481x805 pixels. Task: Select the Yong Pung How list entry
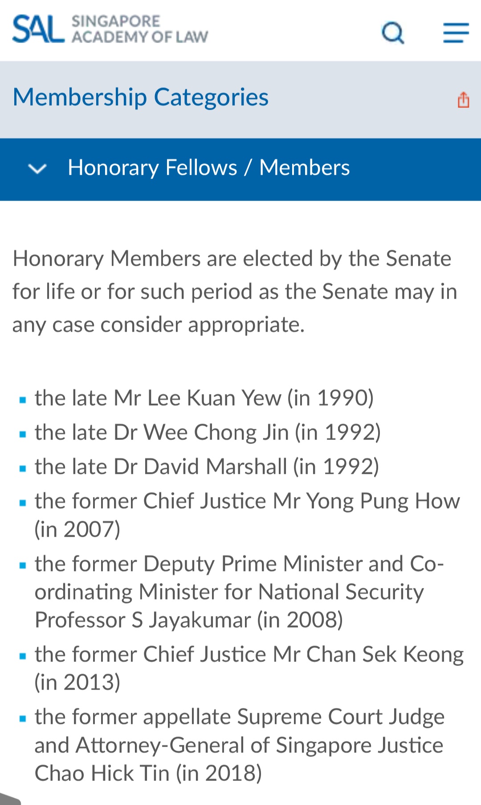pyautogui.click(x=247, y=515)
